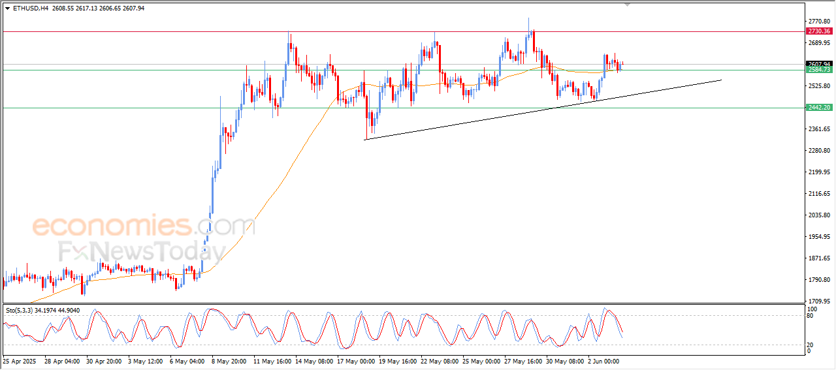Click the 14 May 08:00 time label
Image resolution: width=836 pixels, height=370 pixels.
[x=313, y=361]
